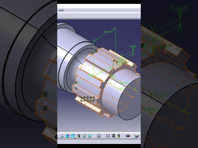Select the Measure Between tool
This screenshot has height=148, width=198.
point(108,136)
